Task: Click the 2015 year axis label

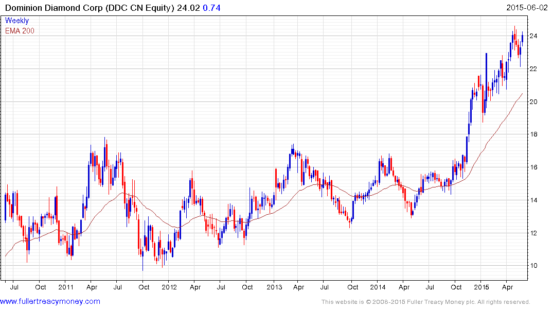Action: 481,287
